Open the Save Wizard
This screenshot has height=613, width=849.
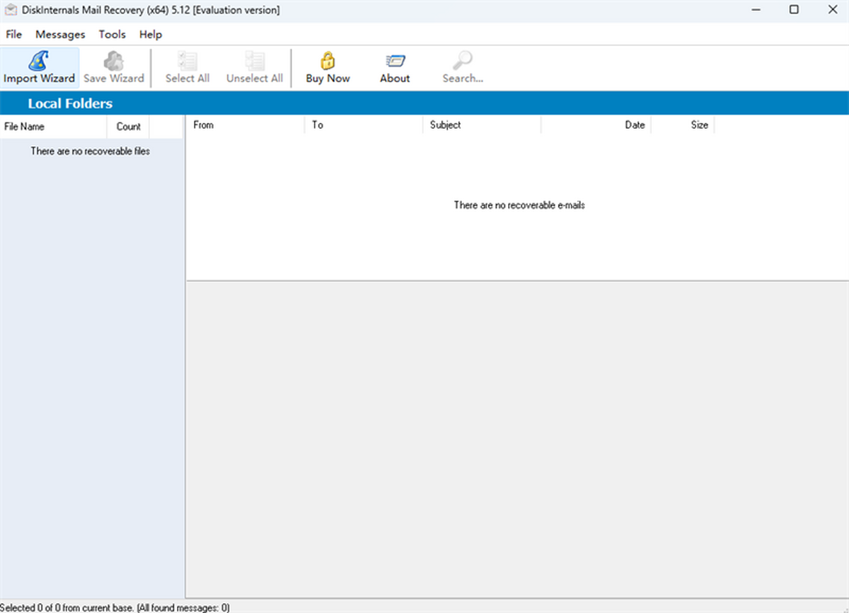coord(114,68)
